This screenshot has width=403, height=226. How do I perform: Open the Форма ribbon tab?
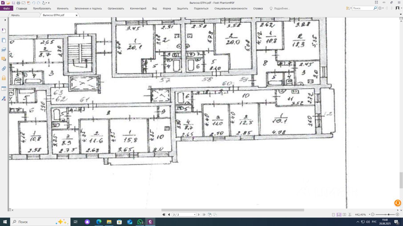[x=167, y=8]
